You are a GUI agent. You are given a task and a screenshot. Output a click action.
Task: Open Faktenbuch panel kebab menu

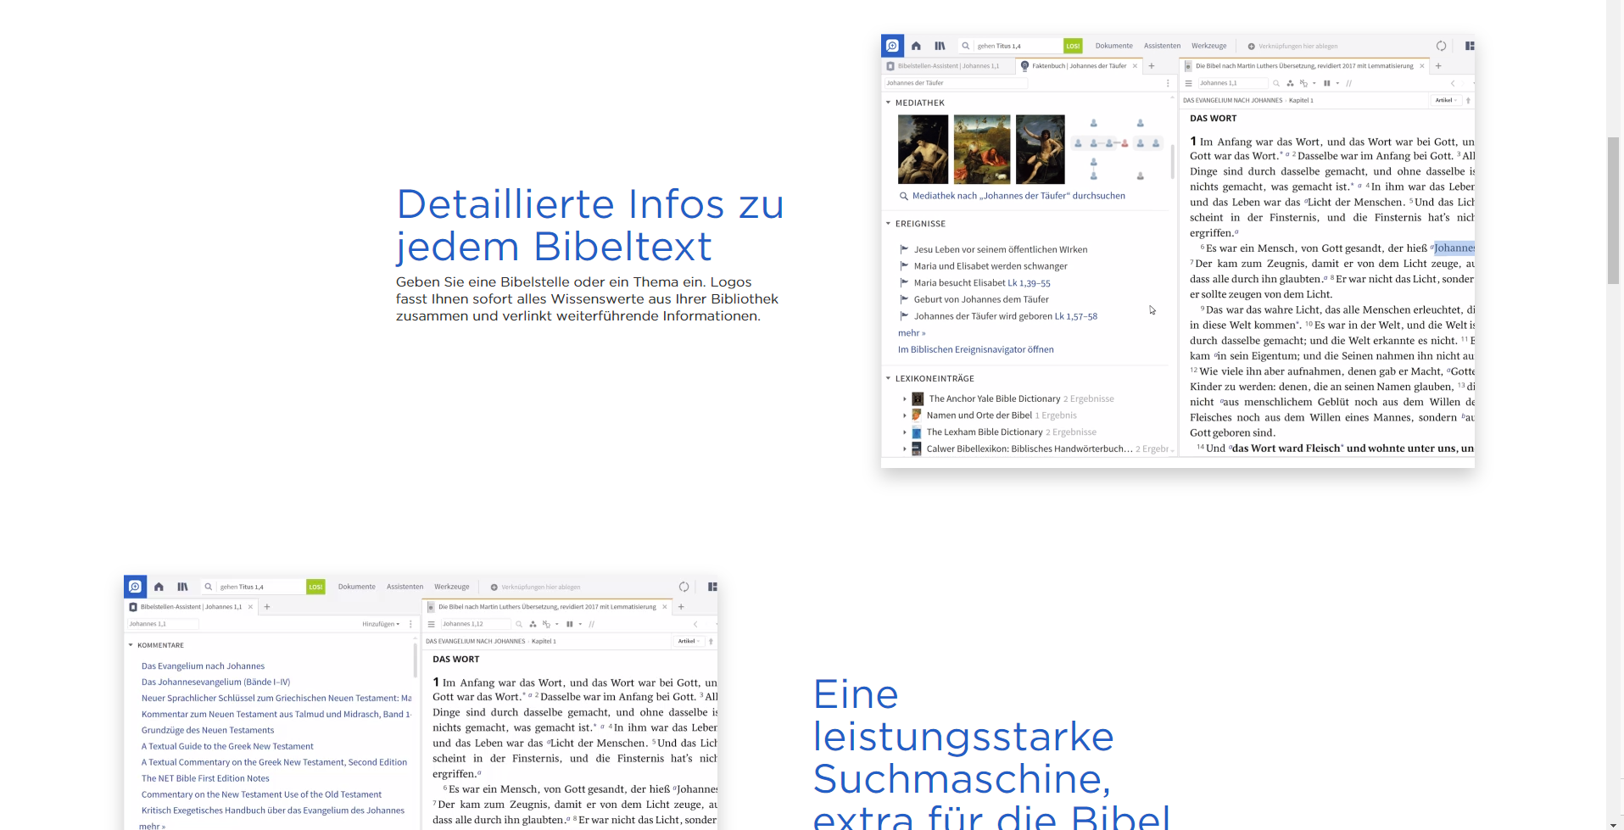1168,83
